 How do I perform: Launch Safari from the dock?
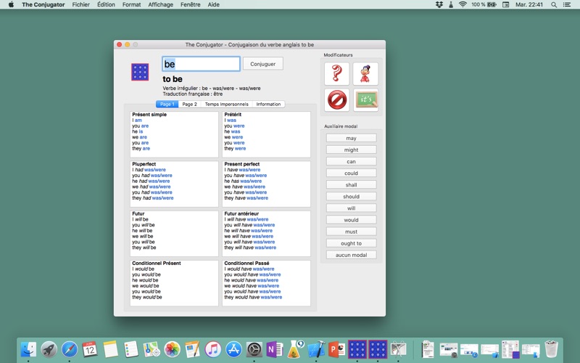point(70,349)
